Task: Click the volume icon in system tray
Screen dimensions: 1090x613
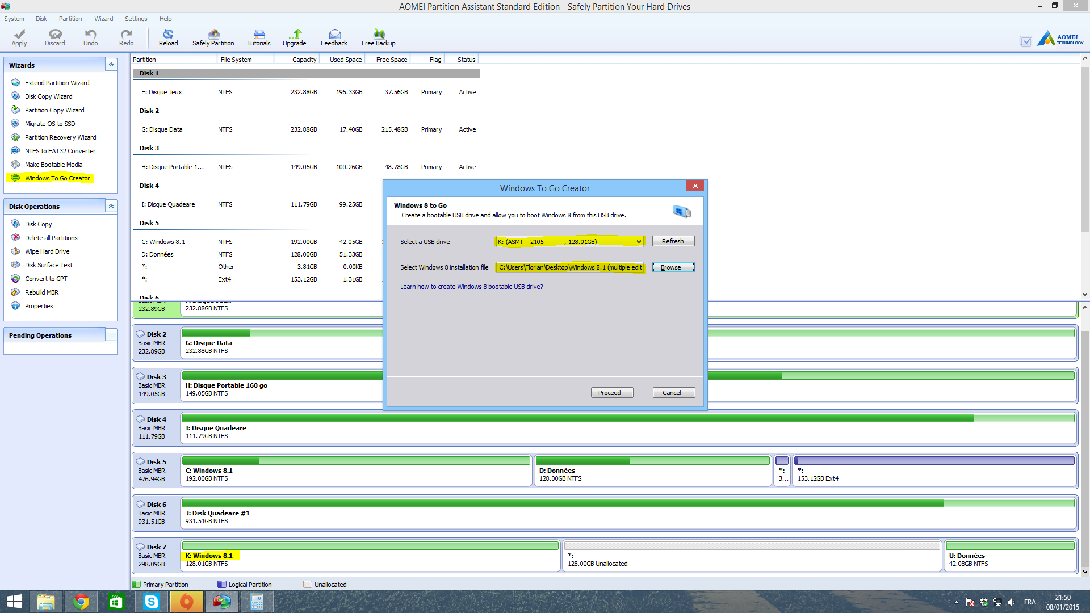Action: 1011,602
